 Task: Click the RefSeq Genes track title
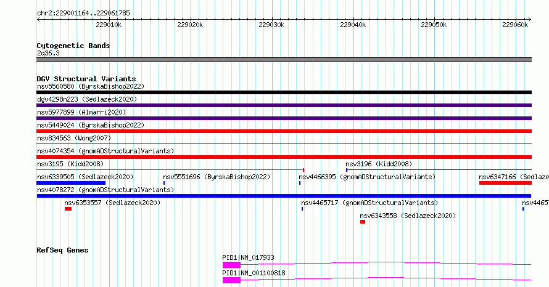click(x=62, y=250)
